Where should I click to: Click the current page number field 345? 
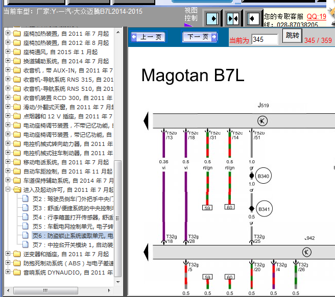tap(265, 39)
